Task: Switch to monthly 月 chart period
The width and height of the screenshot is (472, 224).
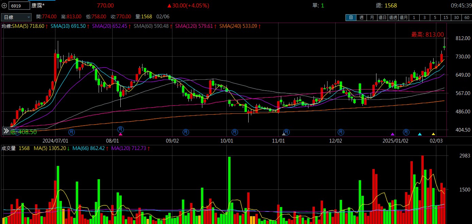Action: point(372,18)
